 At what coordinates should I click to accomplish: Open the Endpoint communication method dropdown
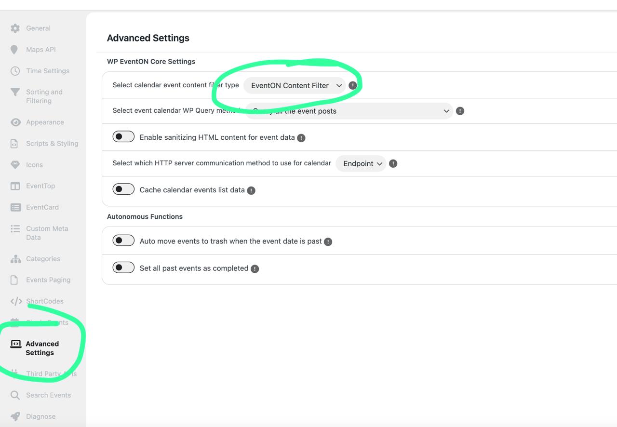tap(361, 163)
